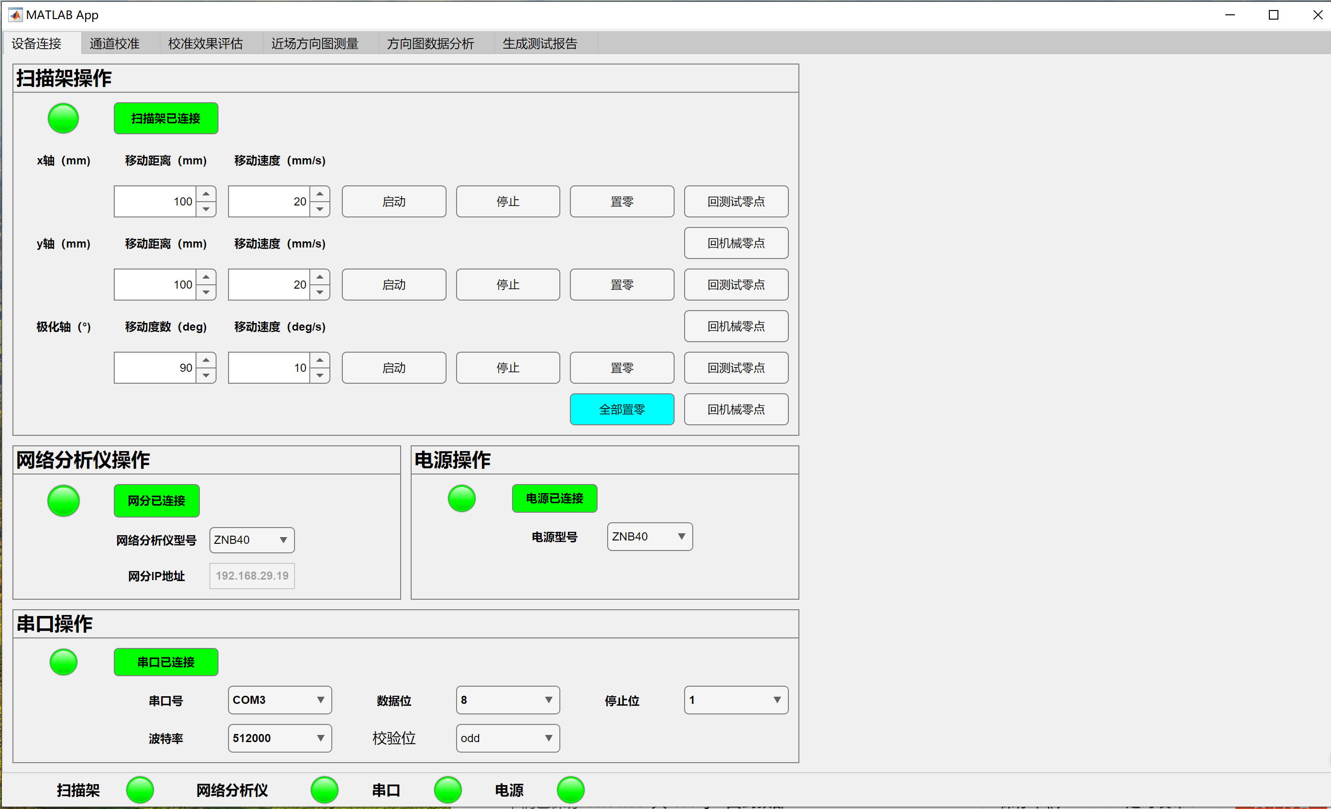Open the 串口号 COM3 dropdown
This screenshot has width=1331, height=809.
coord(279,700)
